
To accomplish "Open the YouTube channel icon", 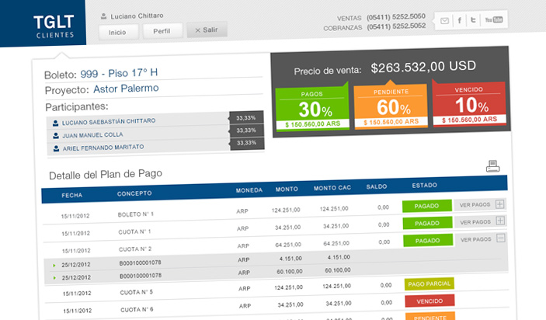I will (493, 20).
